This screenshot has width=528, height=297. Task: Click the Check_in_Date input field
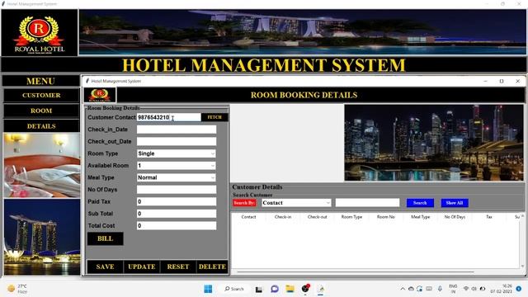pos(177,130)
